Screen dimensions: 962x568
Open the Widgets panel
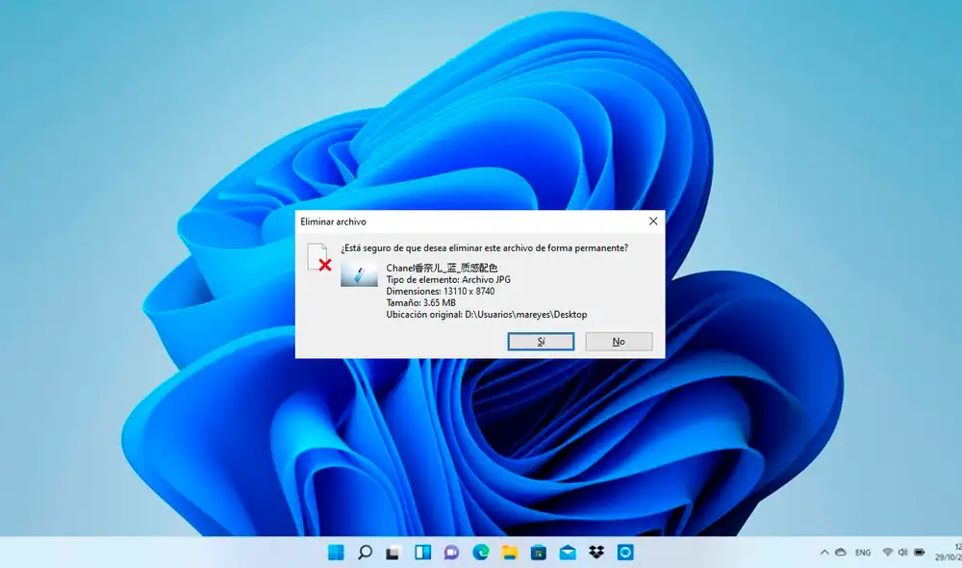[x=422, y=553]
